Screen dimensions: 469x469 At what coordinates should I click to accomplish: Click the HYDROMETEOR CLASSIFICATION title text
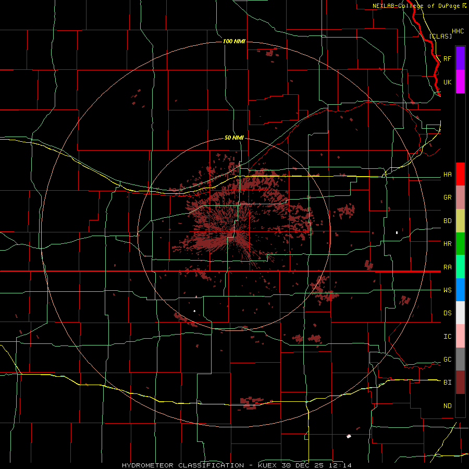183,465
